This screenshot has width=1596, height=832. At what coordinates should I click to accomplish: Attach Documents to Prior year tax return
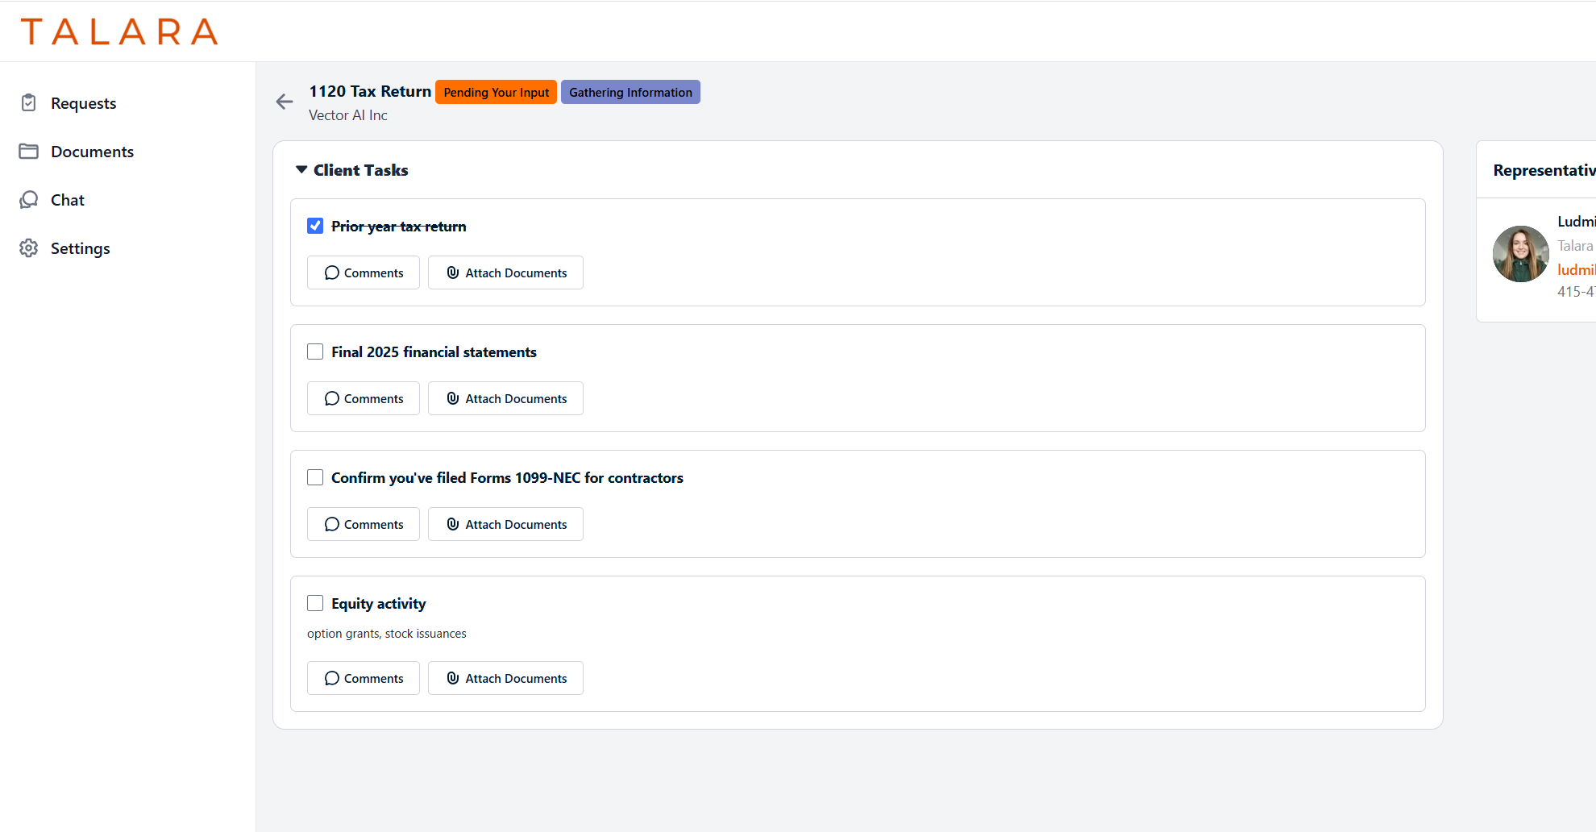point(505,272)
